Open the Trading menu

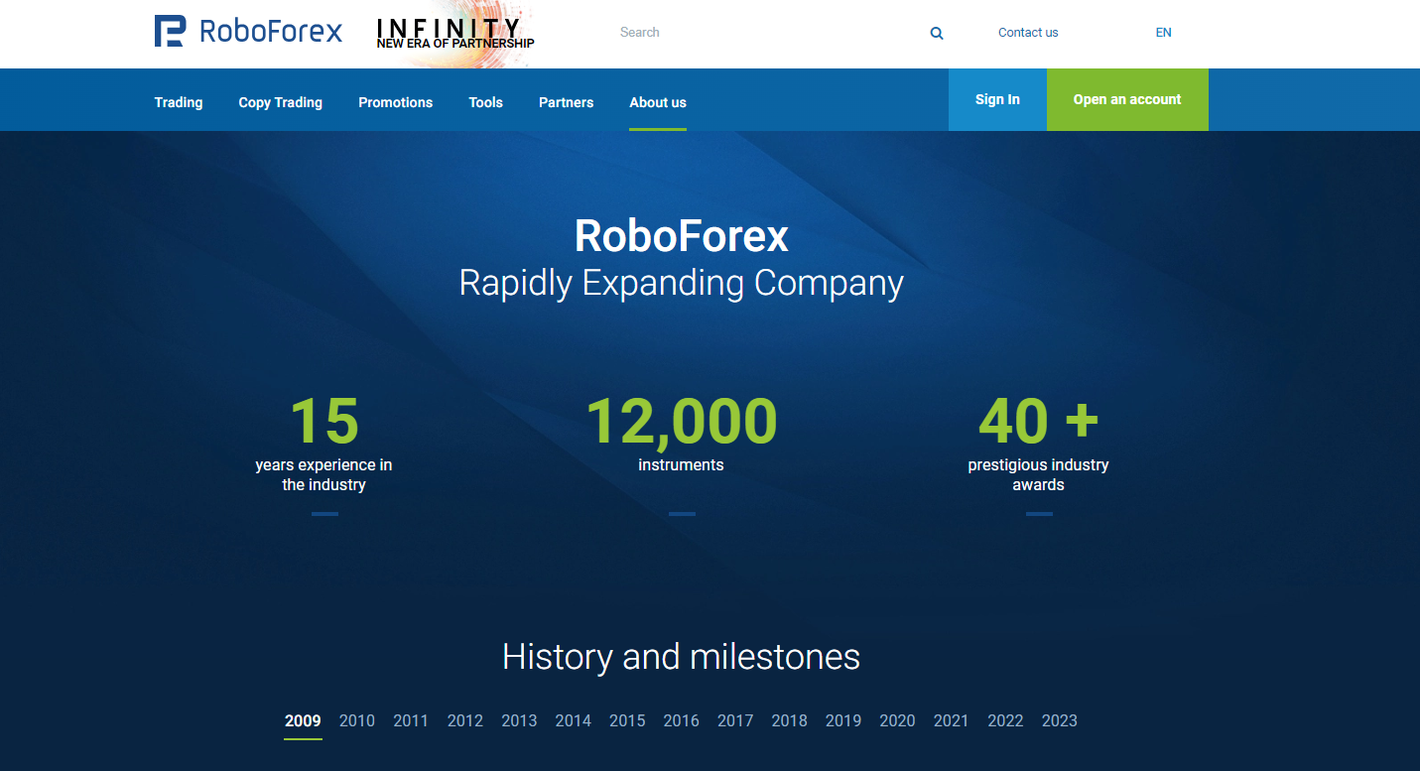point(179,102)
